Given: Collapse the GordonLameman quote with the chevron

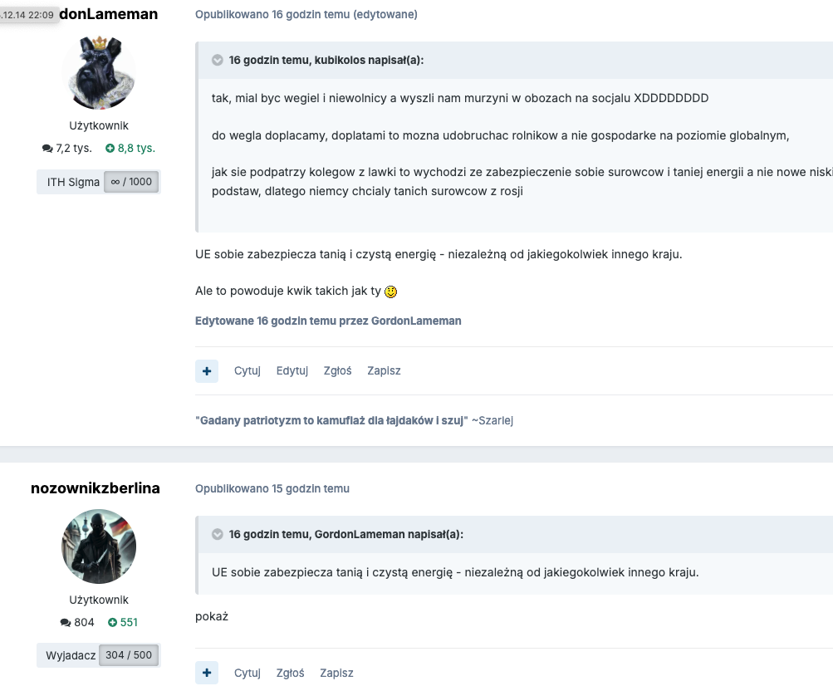Looking at the screenshot, I should pos(218,534).
